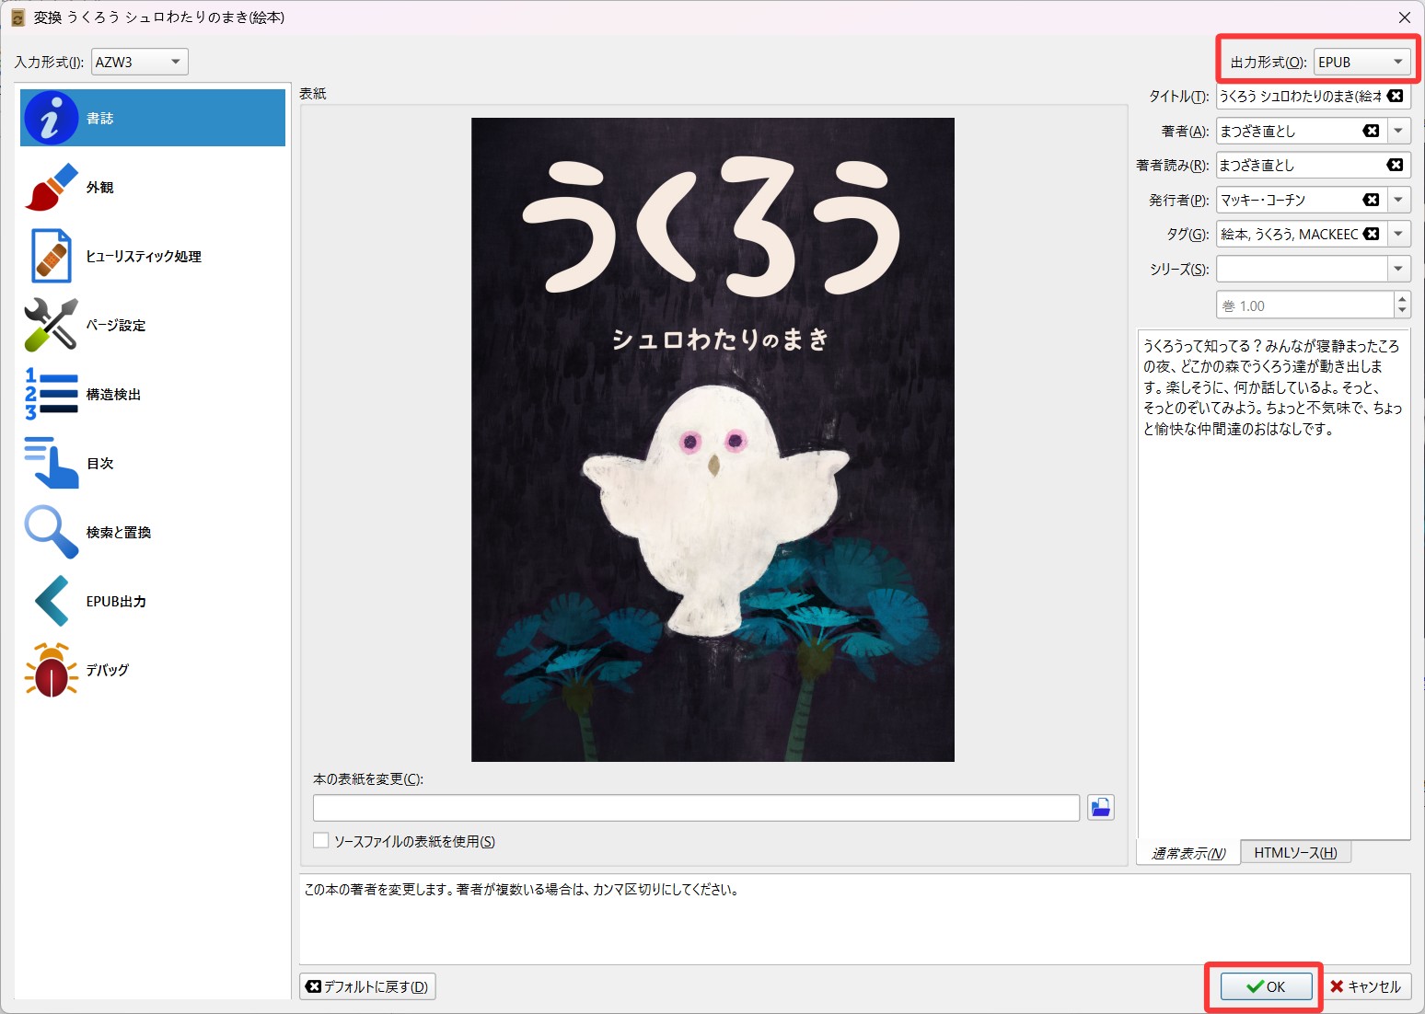The height and width of the screenshot is (1014, 1425).
Task: Increase the series volume number stepper
Action: coord(1402,299)
